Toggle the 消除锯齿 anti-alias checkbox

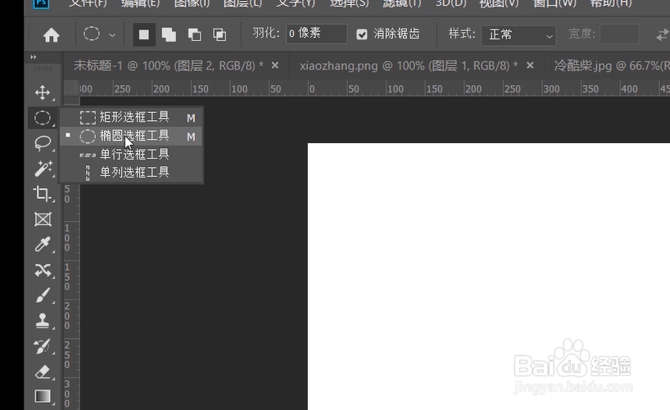[x=362, y=34]
